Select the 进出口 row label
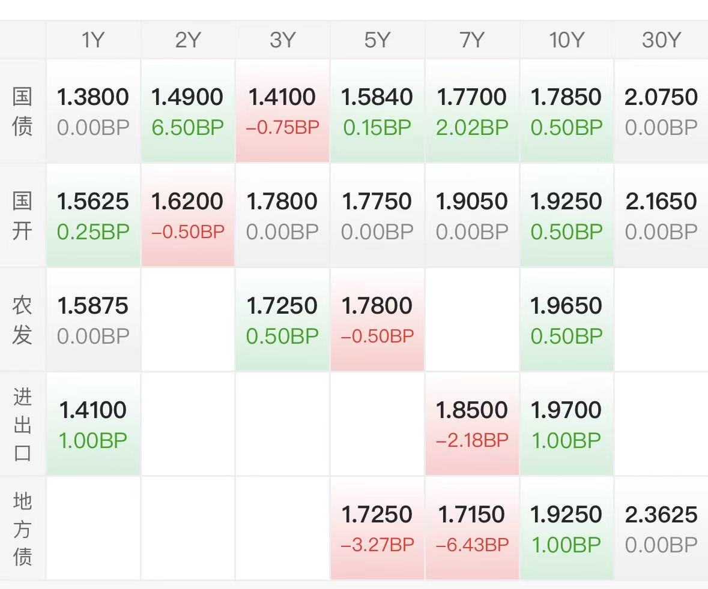Screen dimensions: 708x589 pyautogui.click(x=22, y=424)
